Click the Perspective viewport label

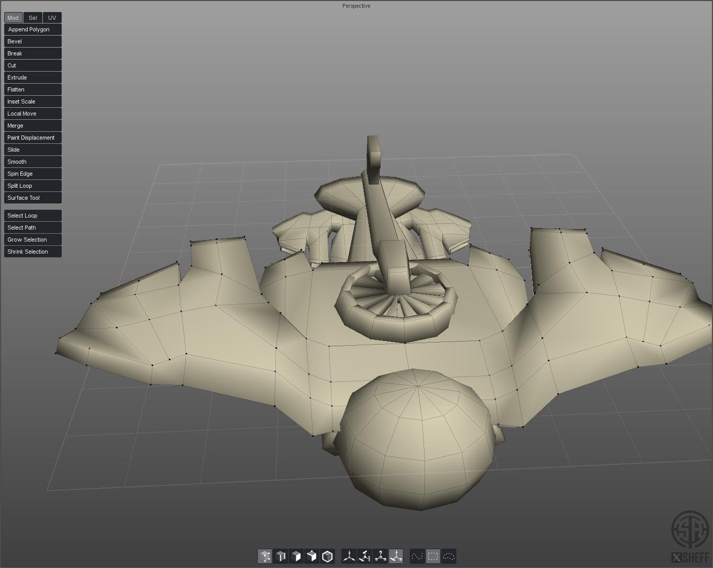356,6
